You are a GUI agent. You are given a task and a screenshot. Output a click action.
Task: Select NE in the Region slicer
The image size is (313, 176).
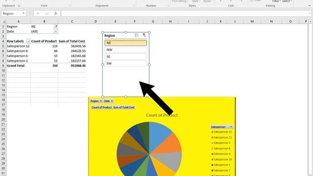click(126, 43)
